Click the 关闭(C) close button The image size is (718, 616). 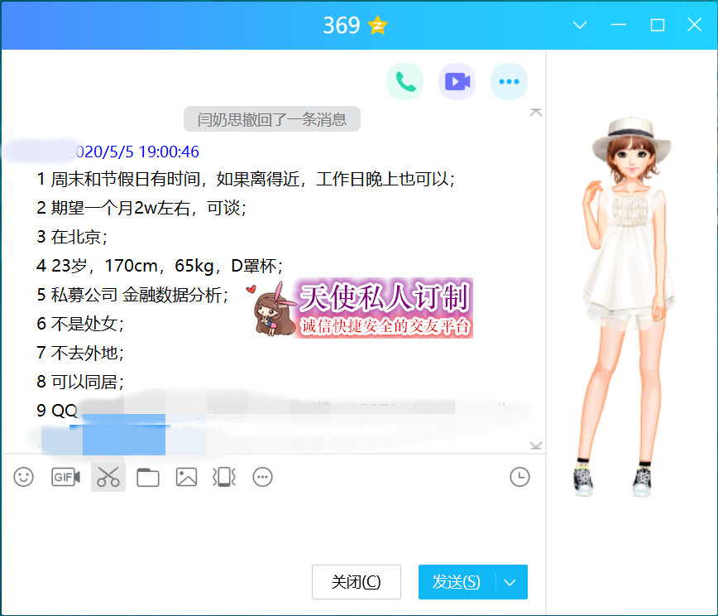click(x=357, y=582)
